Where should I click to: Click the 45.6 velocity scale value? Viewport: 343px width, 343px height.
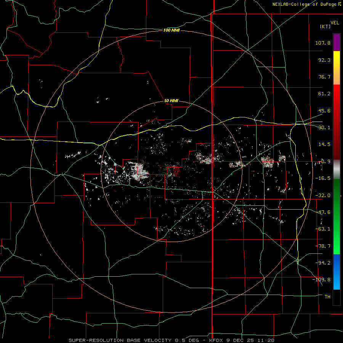coord(324,111)
